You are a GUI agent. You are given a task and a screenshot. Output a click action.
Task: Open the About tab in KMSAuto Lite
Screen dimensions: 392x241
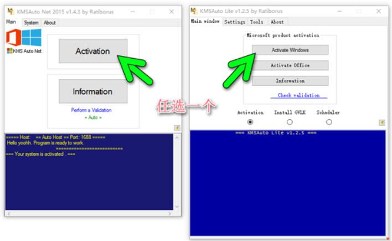click(x=277, y=22)
